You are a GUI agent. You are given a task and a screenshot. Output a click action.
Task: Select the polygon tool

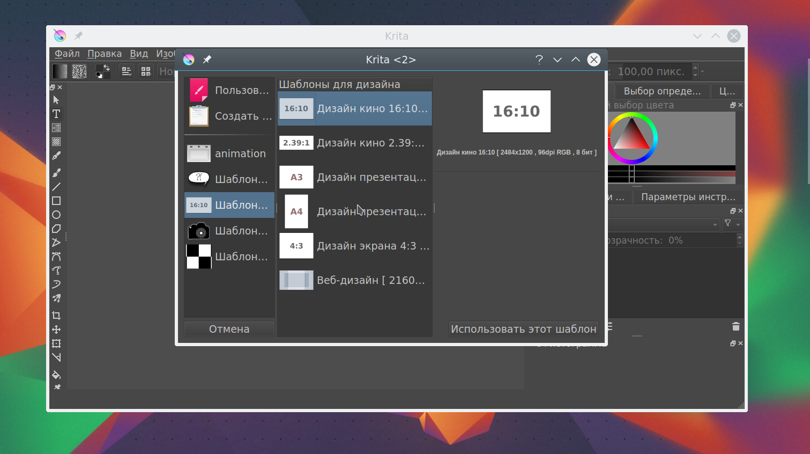pyautogui.click(x=56, y=229)
